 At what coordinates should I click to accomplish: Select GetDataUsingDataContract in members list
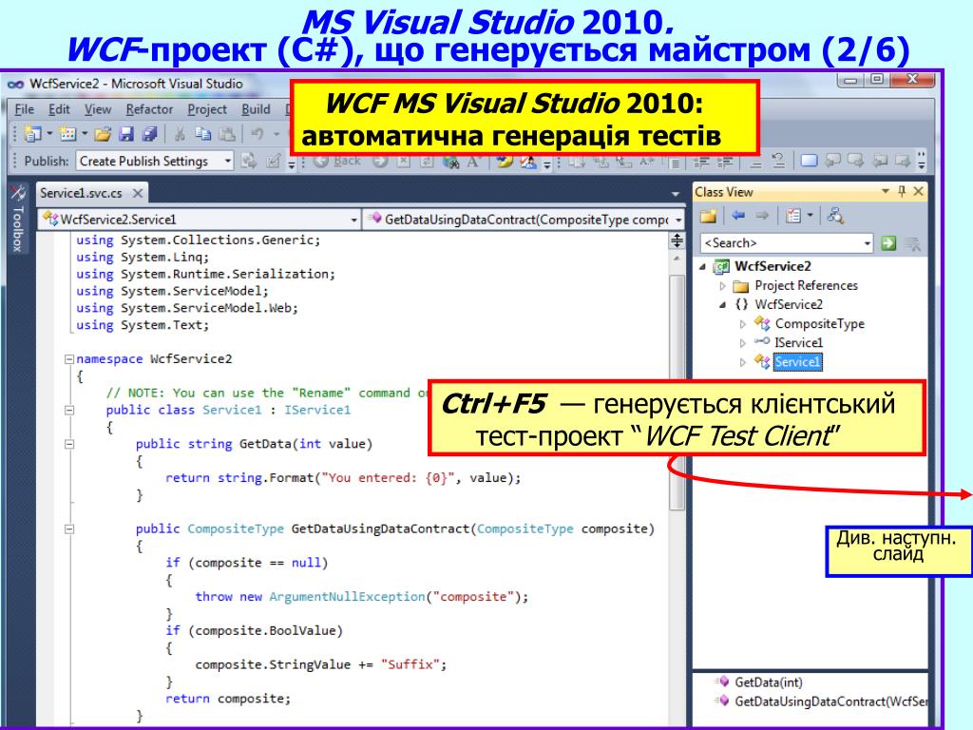[x=830, y=701]
